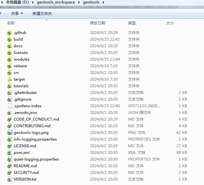This screenshot has height=185, width=204.
Task: Click the 98 KB size cell
Action: click(x=182, y=153)
